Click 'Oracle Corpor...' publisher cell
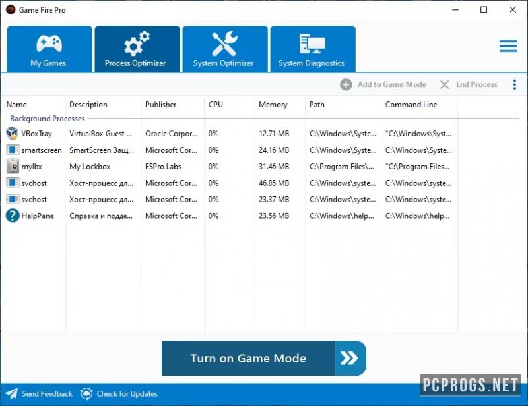Image resolution: width=528 pixels, height=406 pixels. coord(172,134)
